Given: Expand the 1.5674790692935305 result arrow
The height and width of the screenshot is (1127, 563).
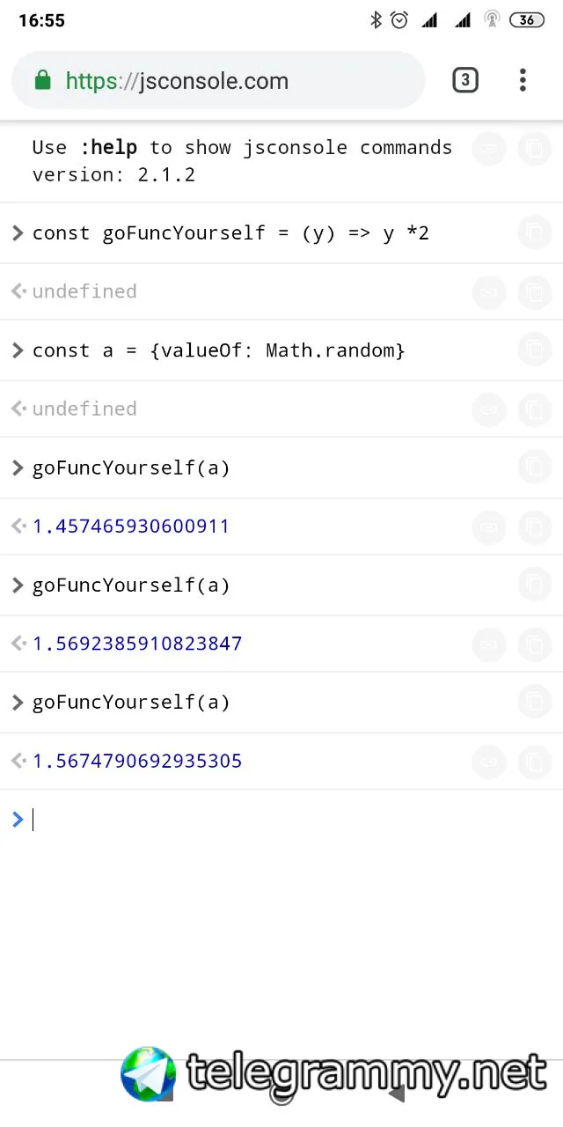Looking at the screenshot, I should coord(17,761).
